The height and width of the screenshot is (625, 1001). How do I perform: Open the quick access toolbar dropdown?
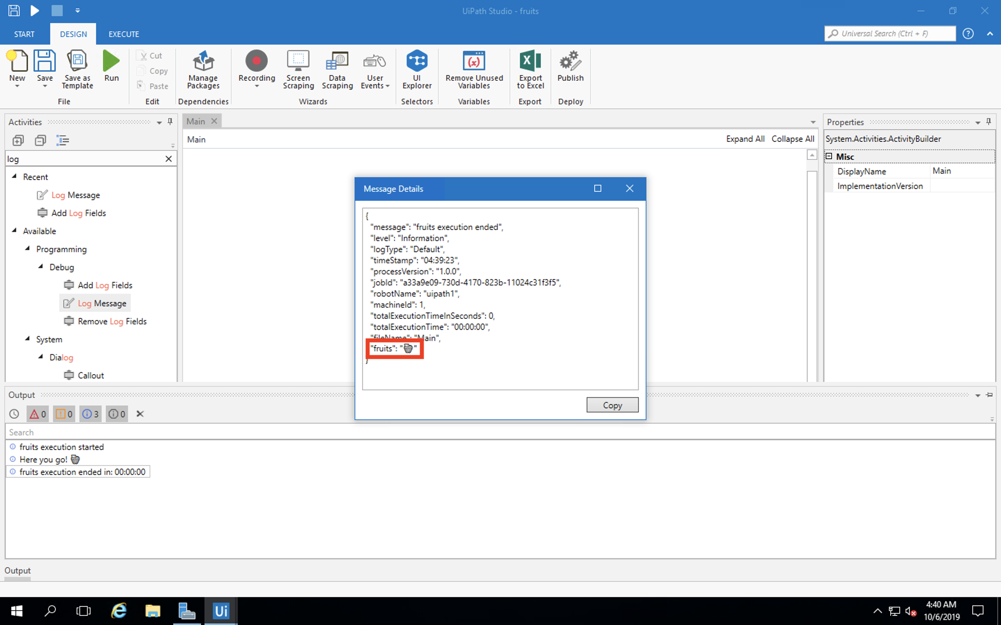[78, 11]
